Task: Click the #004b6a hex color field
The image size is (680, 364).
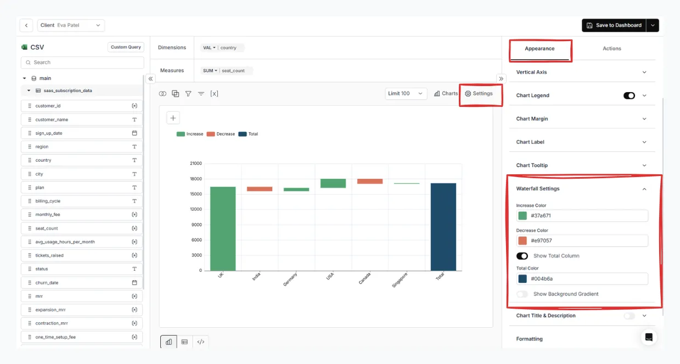Action: [x=582, y=279]
